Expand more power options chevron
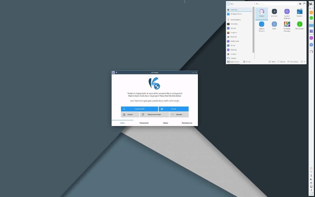The height and width of the screenshot is (197, 315). pos(304,62)
